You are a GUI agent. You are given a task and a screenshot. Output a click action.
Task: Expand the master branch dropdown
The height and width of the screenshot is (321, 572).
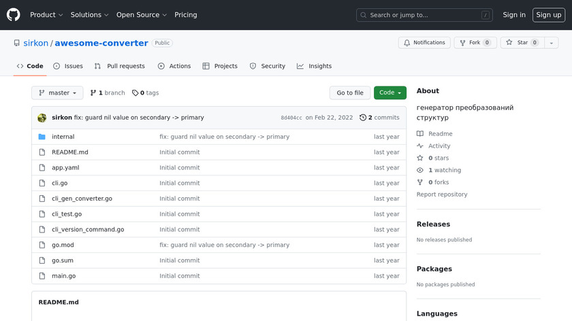point(57,93)
